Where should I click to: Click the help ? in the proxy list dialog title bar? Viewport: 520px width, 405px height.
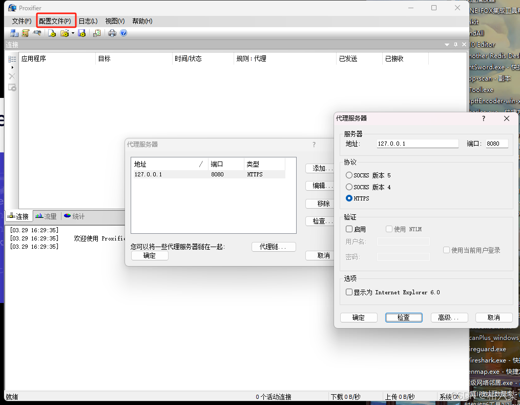tap(314, 145)
